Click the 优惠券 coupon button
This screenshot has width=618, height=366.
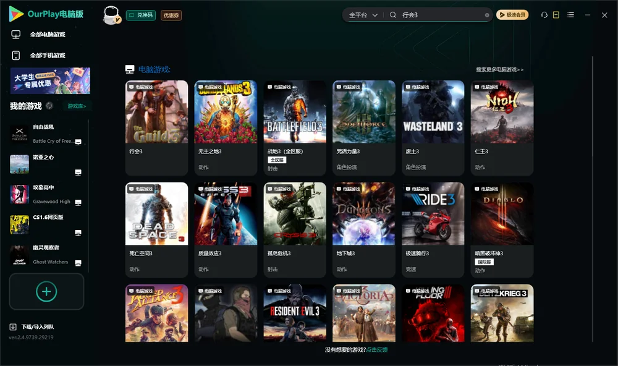pyautogui.click(x=171, y=15)
